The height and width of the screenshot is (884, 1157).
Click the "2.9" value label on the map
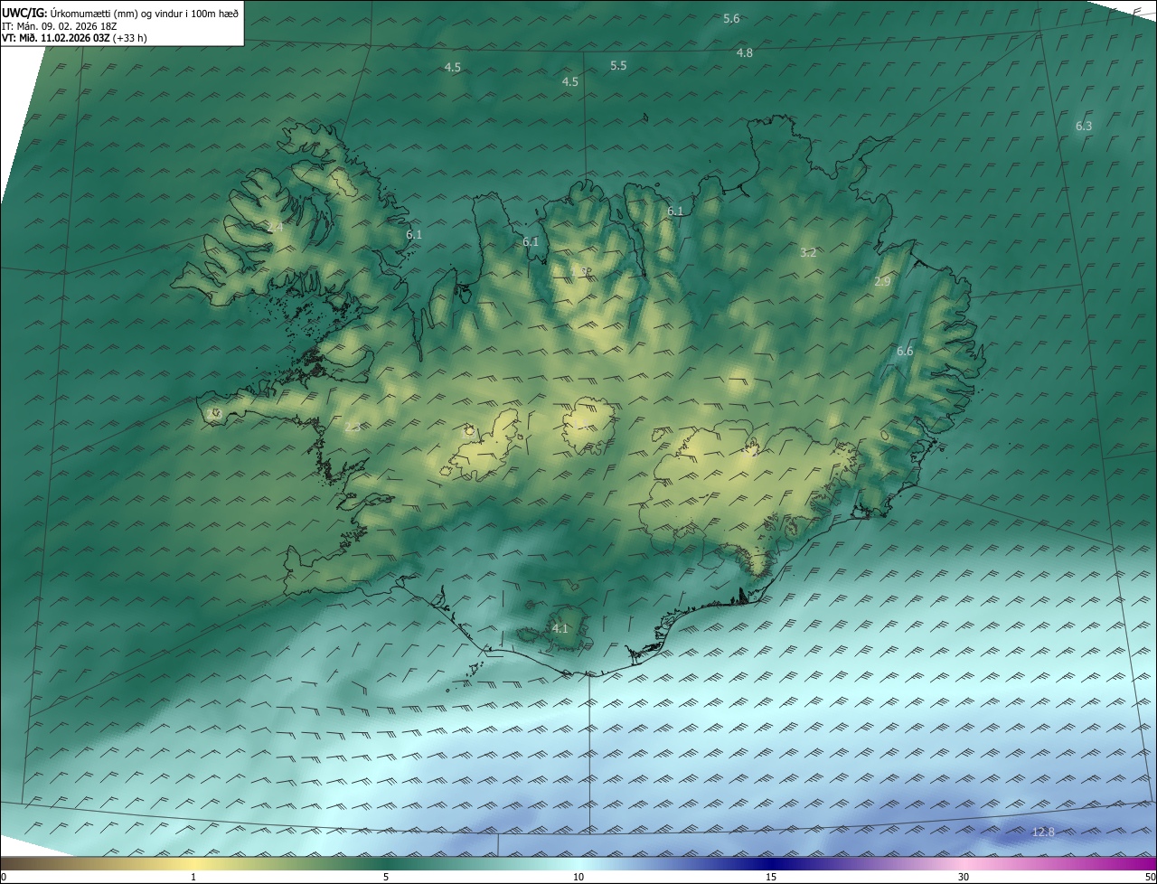point(882,282)
